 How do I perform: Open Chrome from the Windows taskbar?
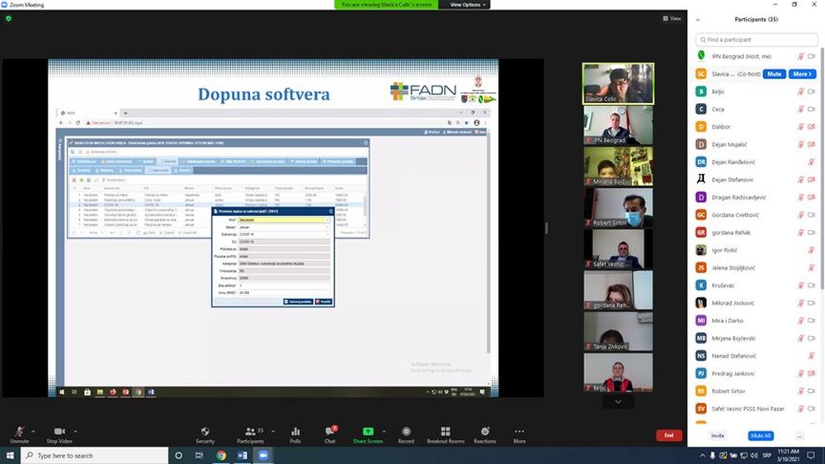221,456
